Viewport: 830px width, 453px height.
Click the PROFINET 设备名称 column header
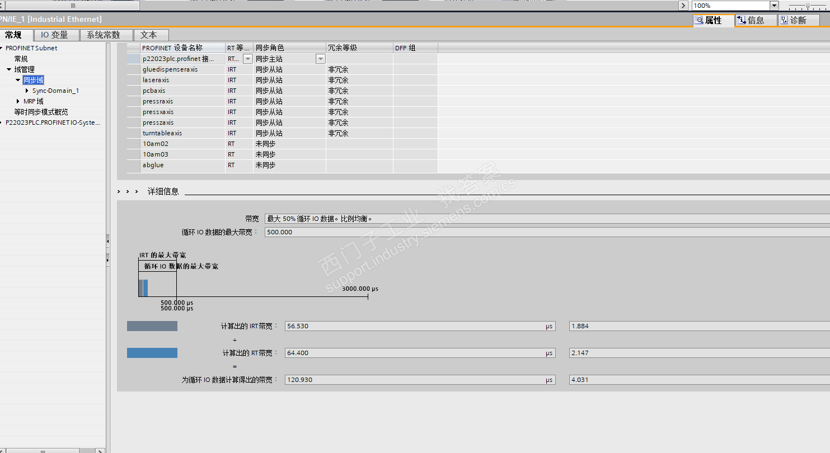pyautogui.click(x=182, y=48)
